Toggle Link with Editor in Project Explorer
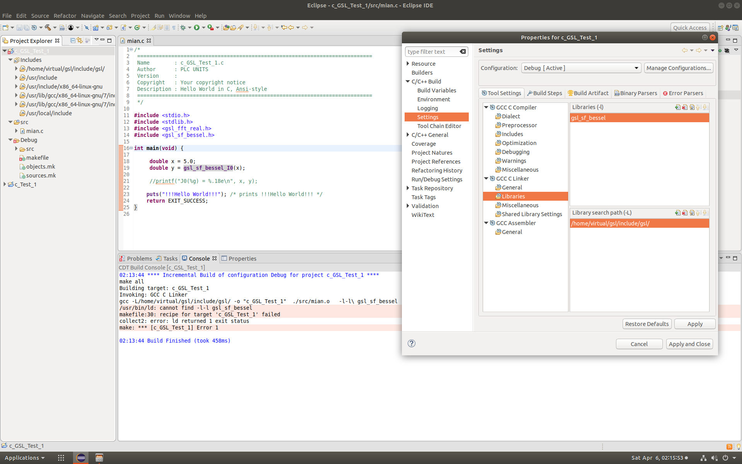 click(80, 40)
